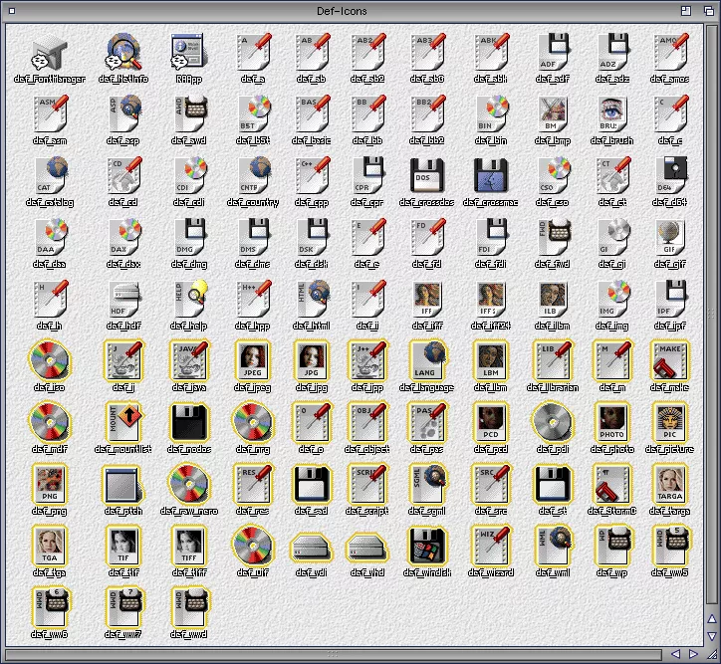
Task: Open the def_html file type icon
Action: click(x=315, y=298)
